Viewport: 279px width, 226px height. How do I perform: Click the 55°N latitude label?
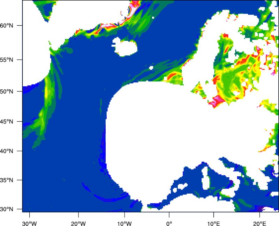click(7, 60)
